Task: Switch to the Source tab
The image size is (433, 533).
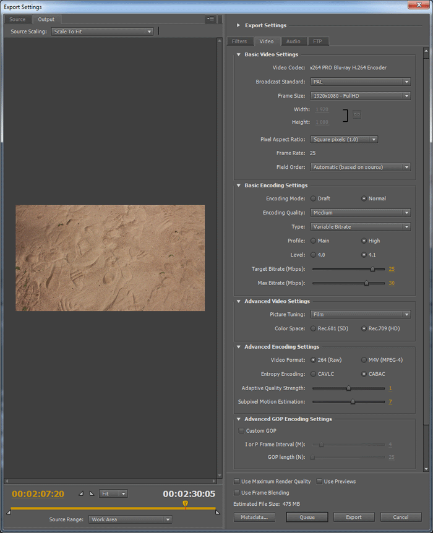Action: pos(17,19)
